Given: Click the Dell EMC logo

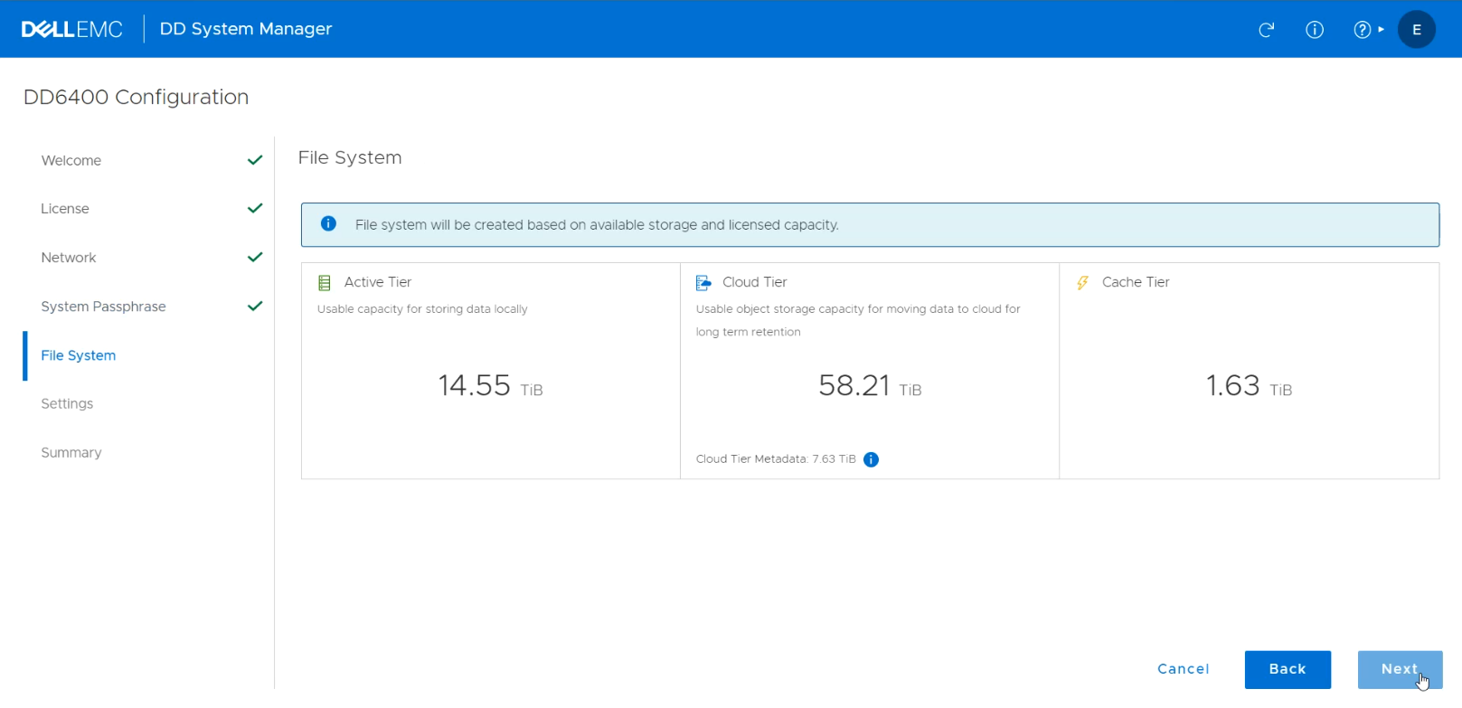Looking at the screenshot, I should [72, 29].
